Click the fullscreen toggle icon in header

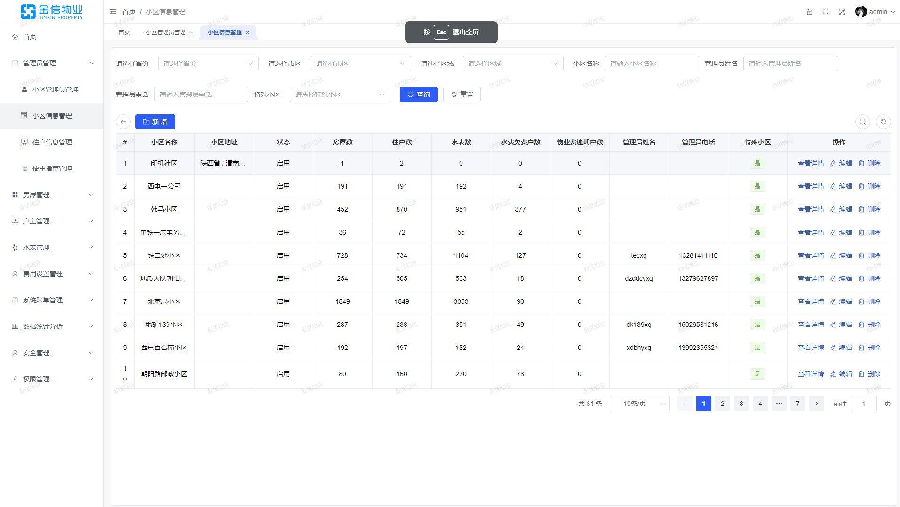[x=842, y=12]
